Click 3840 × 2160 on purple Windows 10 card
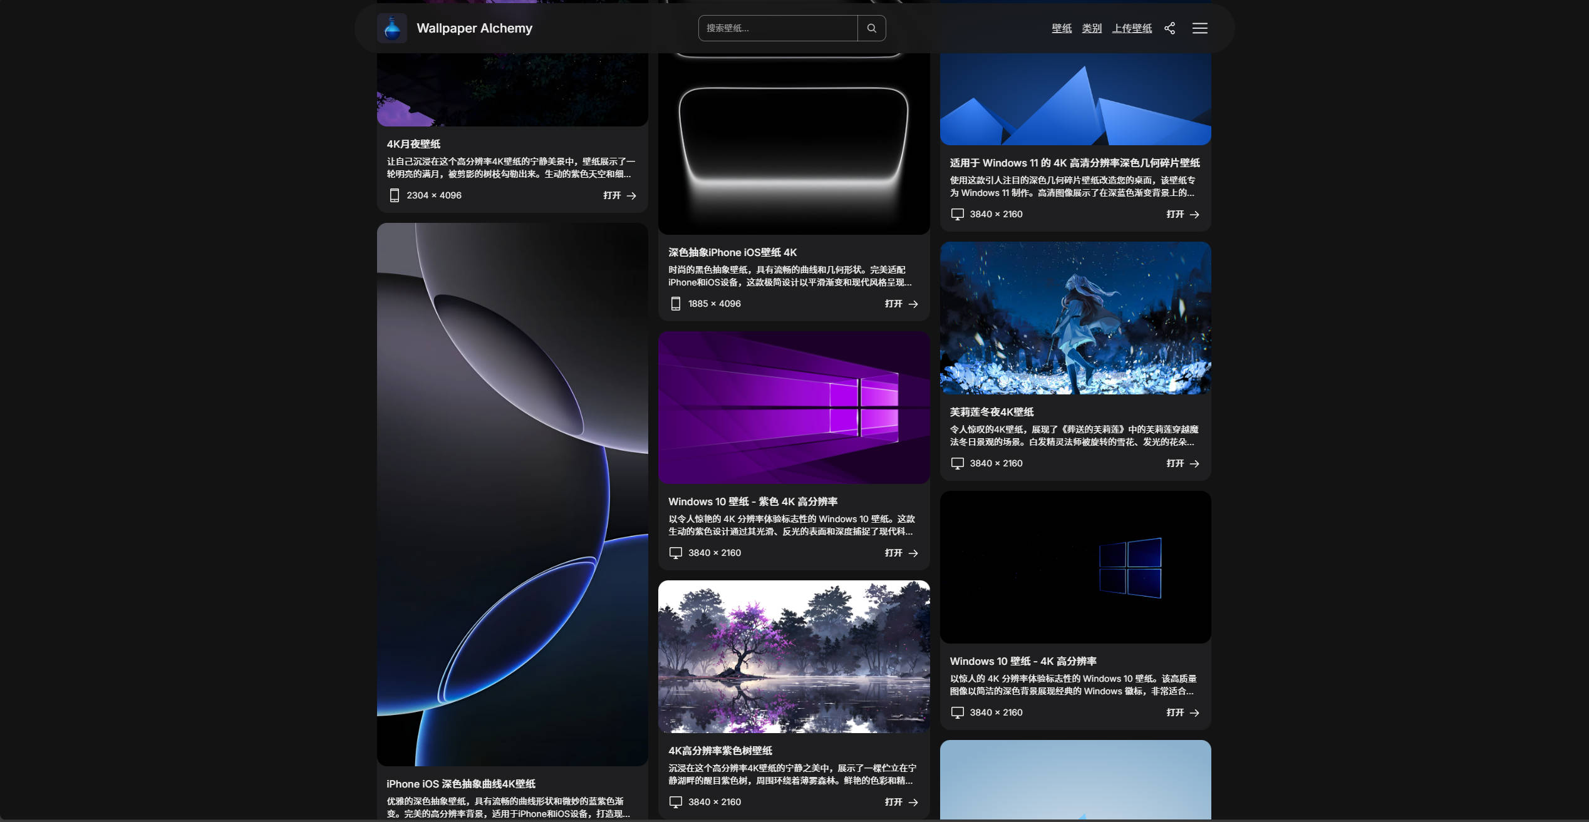 tap(715, 553)
